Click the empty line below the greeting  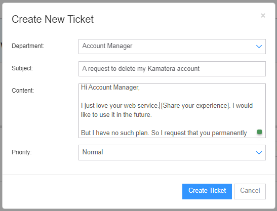(x=172, y=97)
